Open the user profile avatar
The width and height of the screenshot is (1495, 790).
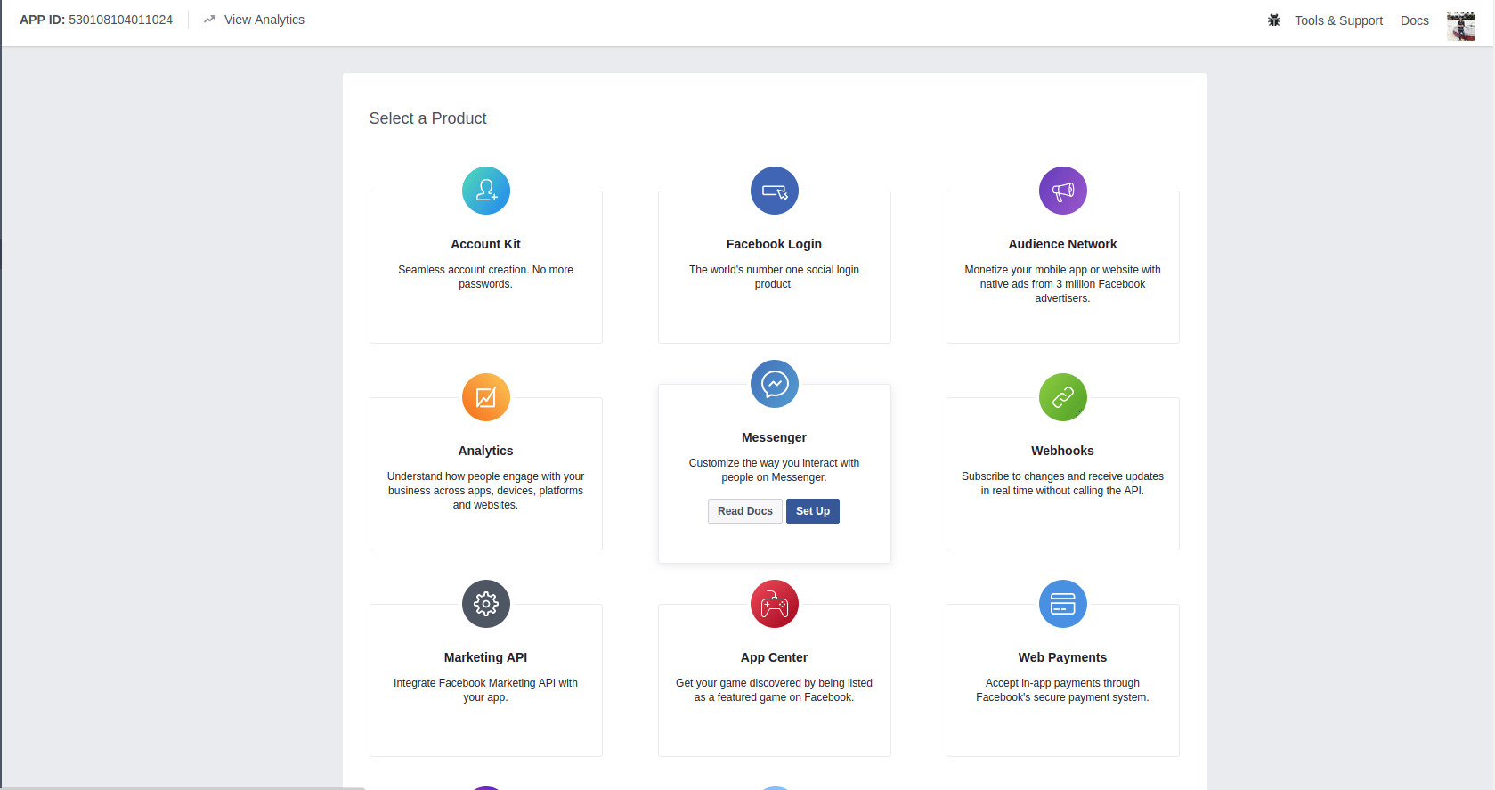coord(1461,26)
